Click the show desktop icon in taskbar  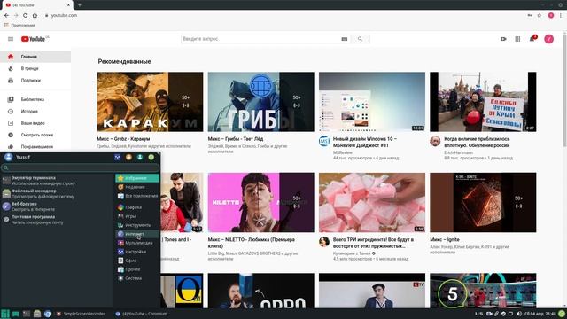coord(16,314)
